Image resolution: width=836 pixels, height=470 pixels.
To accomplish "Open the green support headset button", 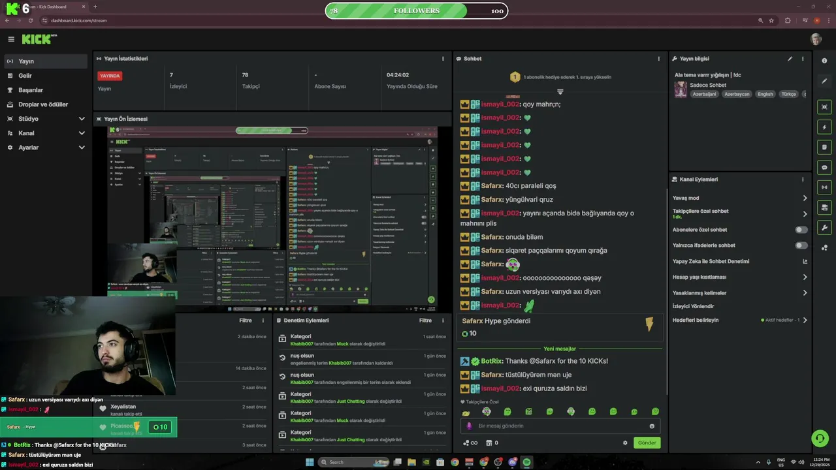I will point(819,437).
